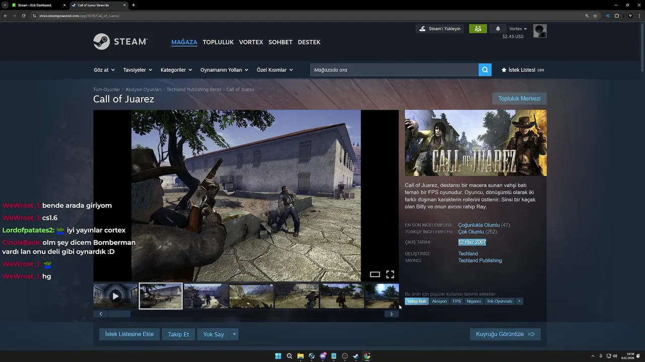Click the Yok Say button
This screenshot has width=645, height=362.
214,334
